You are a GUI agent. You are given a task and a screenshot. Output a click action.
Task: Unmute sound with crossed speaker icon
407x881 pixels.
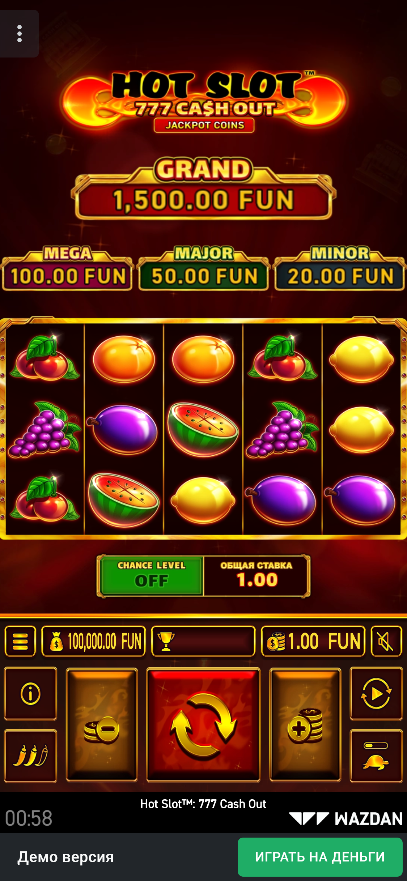click(x=386, y=641)
